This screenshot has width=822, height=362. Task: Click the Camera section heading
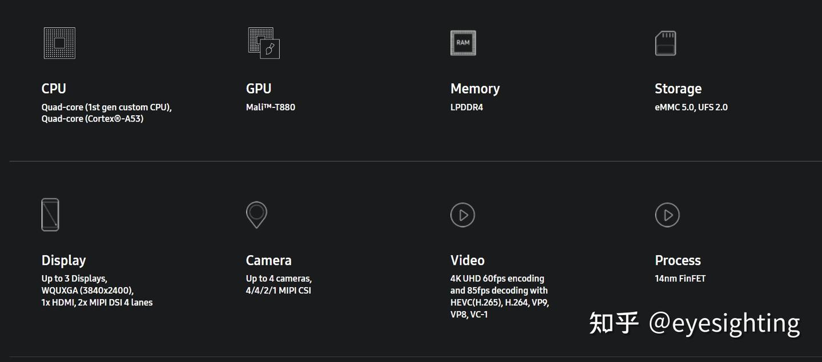[x=268, y=260]
